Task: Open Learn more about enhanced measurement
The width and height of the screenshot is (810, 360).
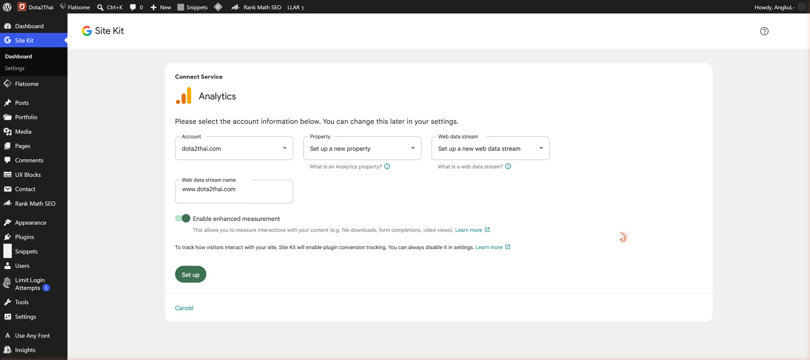Action: 472,230
